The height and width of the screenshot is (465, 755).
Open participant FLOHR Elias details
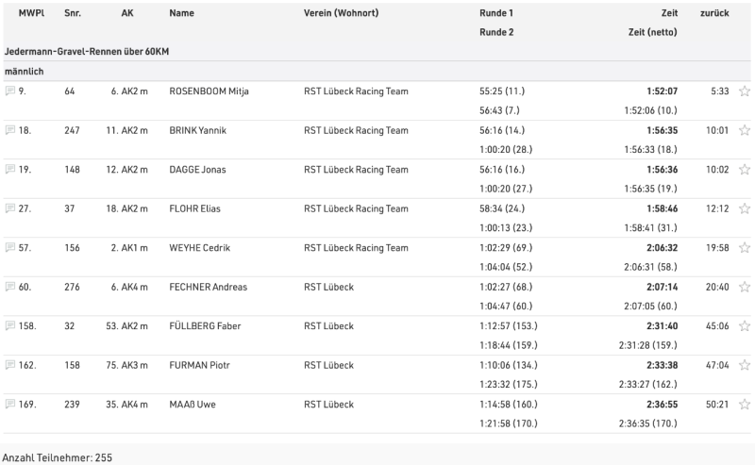tap(197, 208)
